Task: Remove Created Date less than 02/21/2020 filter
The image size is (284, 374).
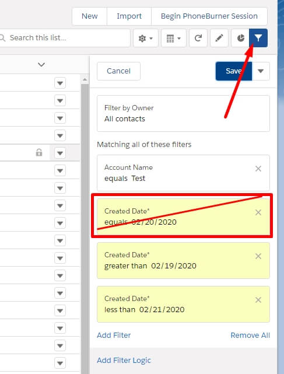Action: pos(258,300)
